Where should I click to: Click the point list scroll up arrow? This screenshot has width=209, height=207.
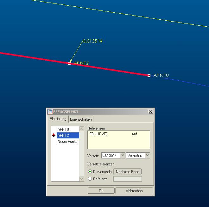pyautogui.click(x=82, y=129)
